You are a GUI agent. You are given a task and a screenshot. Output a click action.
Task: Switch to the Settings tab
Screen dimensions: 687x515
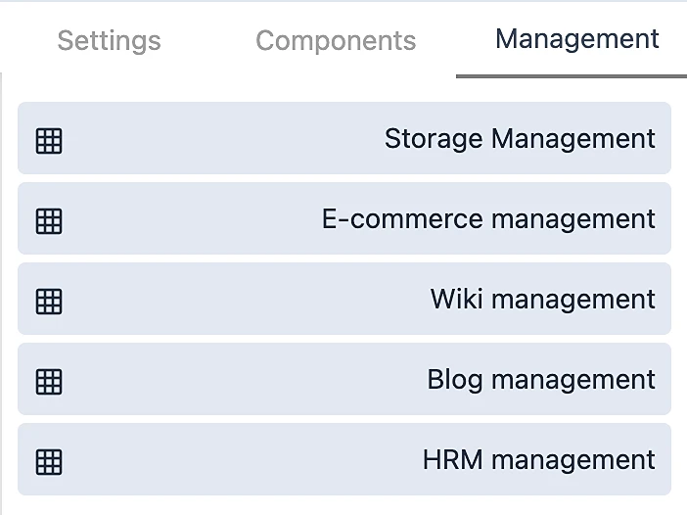(109, 41)
